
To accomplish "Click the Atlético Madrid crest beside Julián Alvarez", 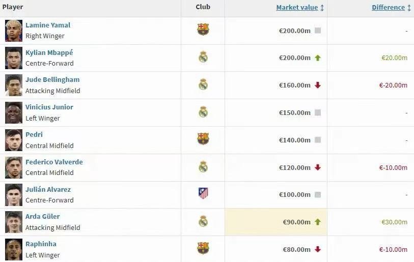I will tap(203, 194).
